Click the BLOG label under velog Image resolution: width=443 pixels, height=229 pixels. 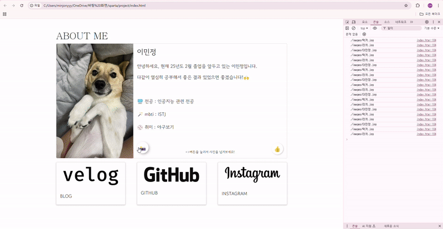click(66, 196)
